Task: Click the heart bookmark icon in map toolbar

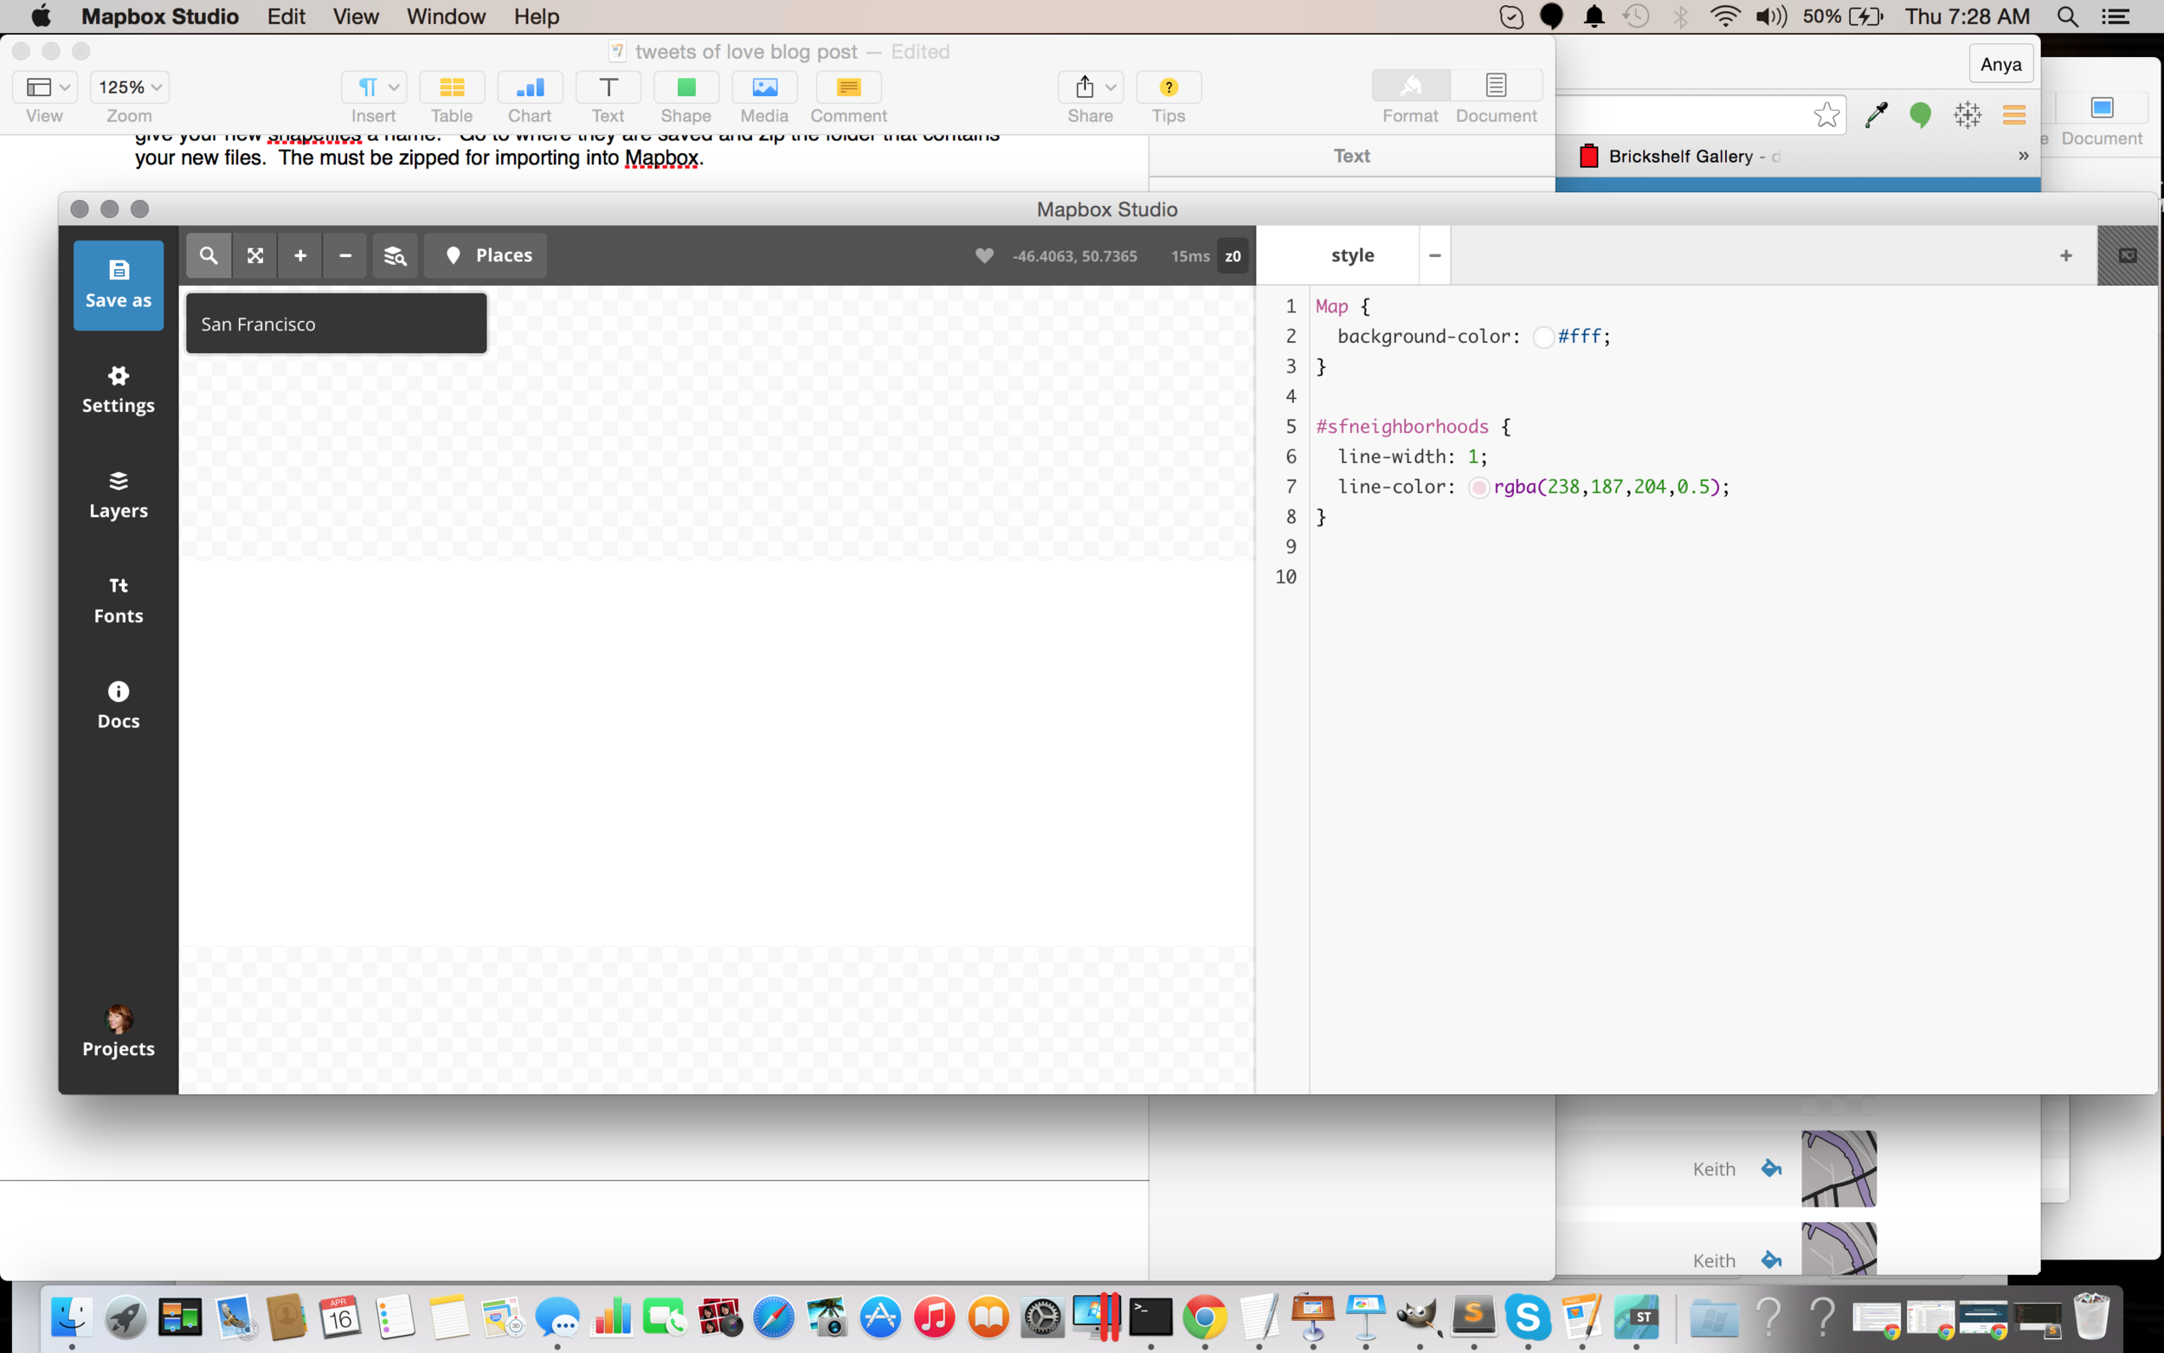Action: pyautogui.click(x=984, y=255)
